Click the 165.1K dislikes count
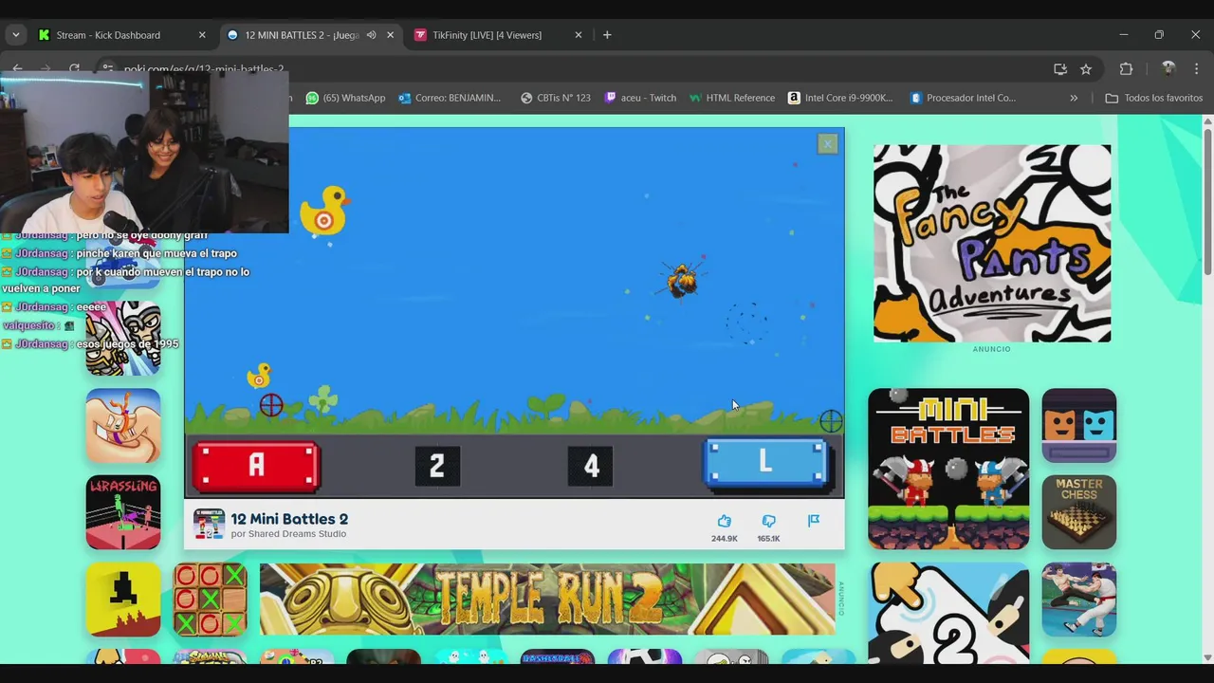 pos(768,539)
